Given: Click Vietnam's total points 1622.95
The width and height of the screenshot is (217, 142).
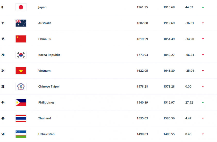Looking at the screenshot, I should [142, 71].
